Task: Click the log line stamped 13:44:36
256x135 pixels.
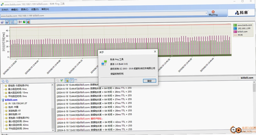Action: [94, 115]
